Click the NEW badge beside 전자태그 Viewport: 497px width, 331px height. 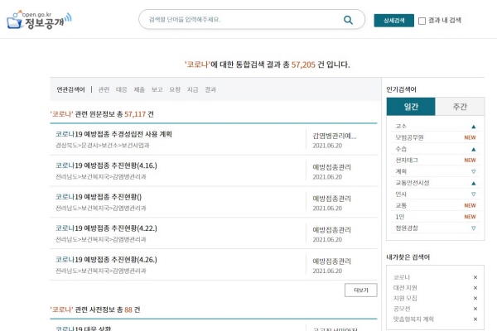tap(470, 160)
